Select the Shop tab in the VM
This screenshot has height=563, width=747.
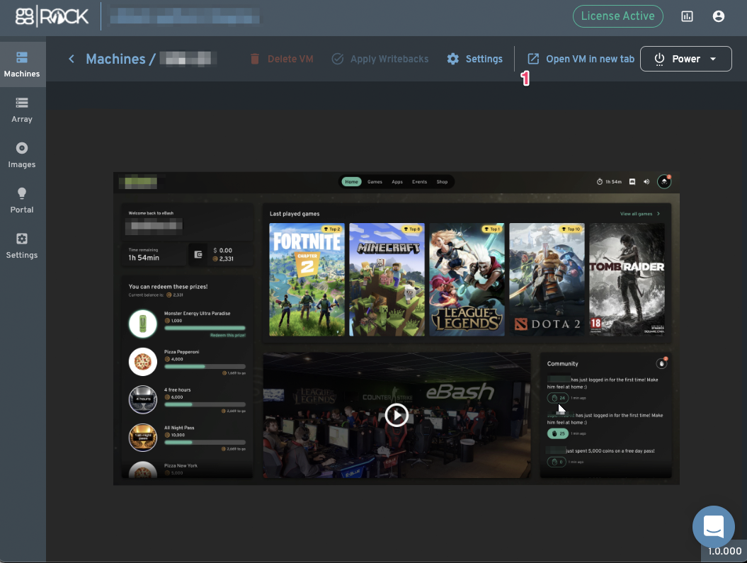pyautogui.click(x=442, y=182)
